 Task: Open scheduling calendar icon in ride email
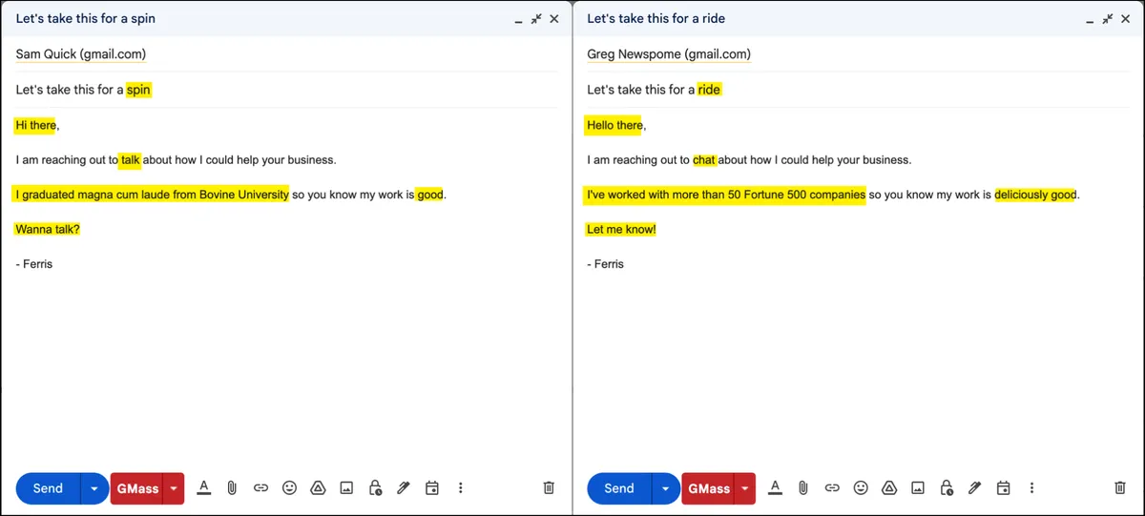tap(1003, 487)
